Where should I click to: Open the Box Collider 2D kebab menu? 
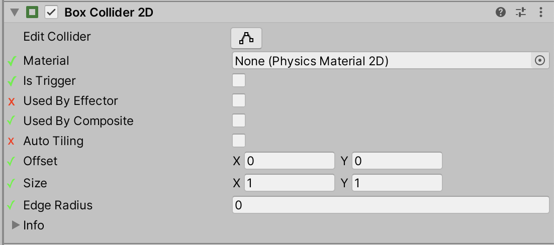tap(541, 13)
